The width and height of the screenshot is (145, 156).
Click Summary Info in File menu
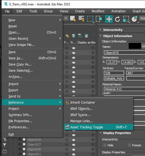32,115
